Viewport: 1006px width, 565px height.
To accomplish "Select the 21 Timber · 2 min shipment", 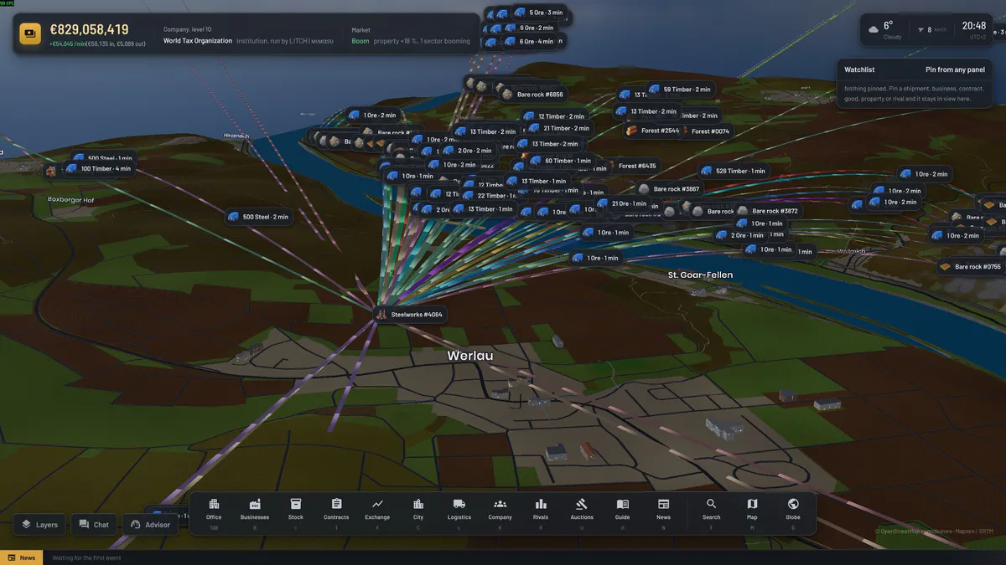I will click(559, 128).
